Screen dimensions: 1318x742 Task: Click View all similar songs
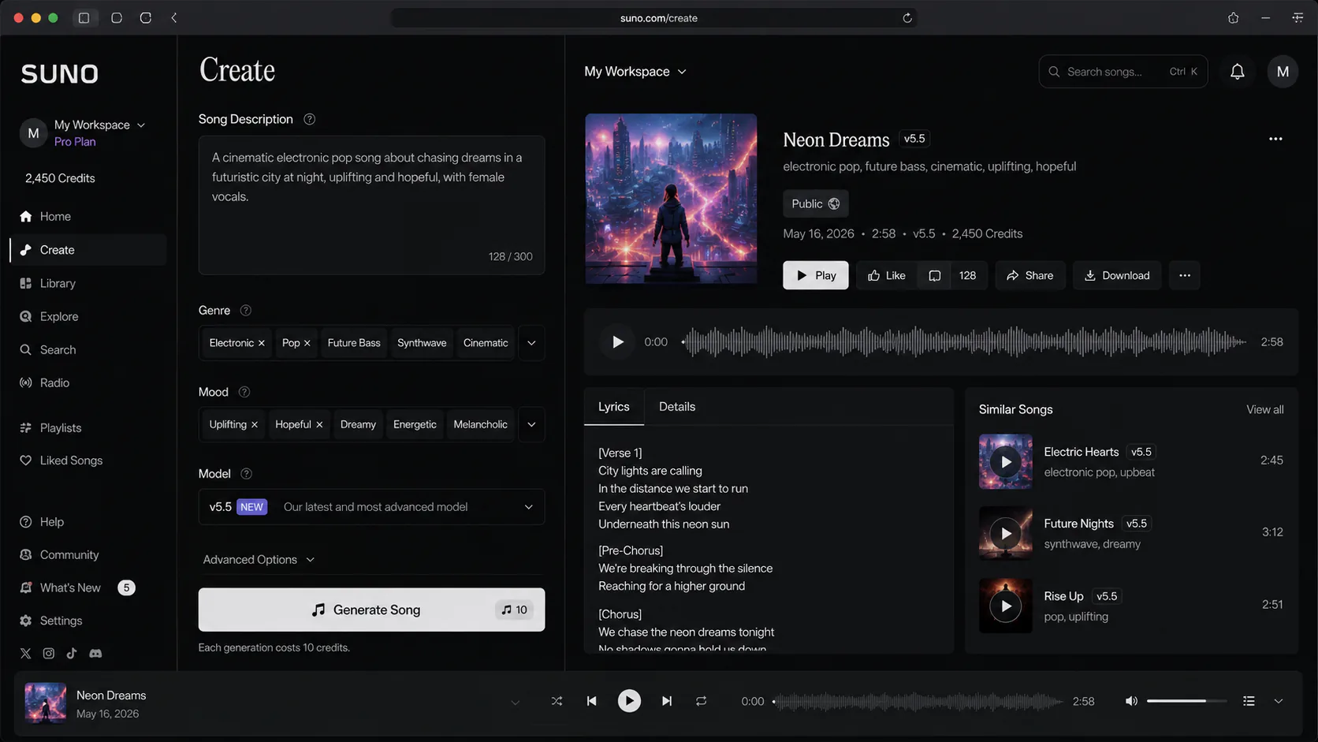point(1264,409)
